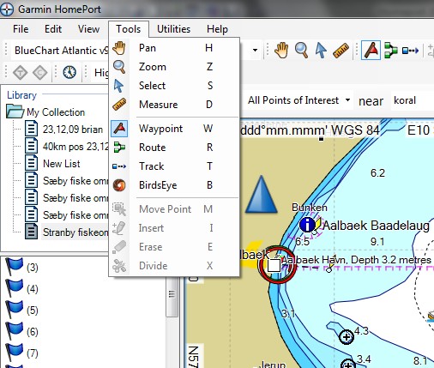Screen dimensions: 434x368
Task: Open the File menu
Action: point(21,29)
